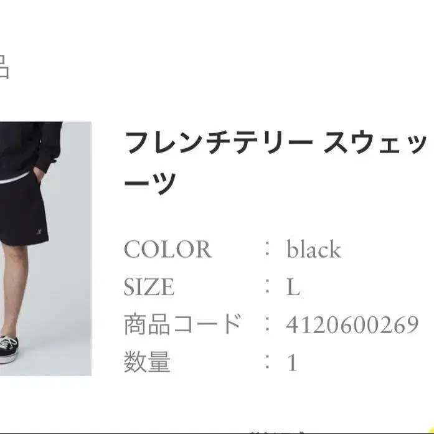Click the 数量 label
This screenshot has height=434, width=434.
[x=147, y=362]
